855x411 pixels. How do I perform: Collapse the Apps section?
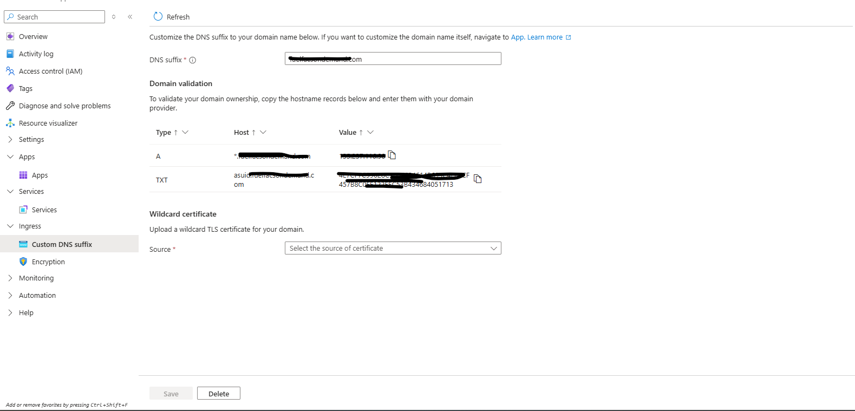point(10,156)
